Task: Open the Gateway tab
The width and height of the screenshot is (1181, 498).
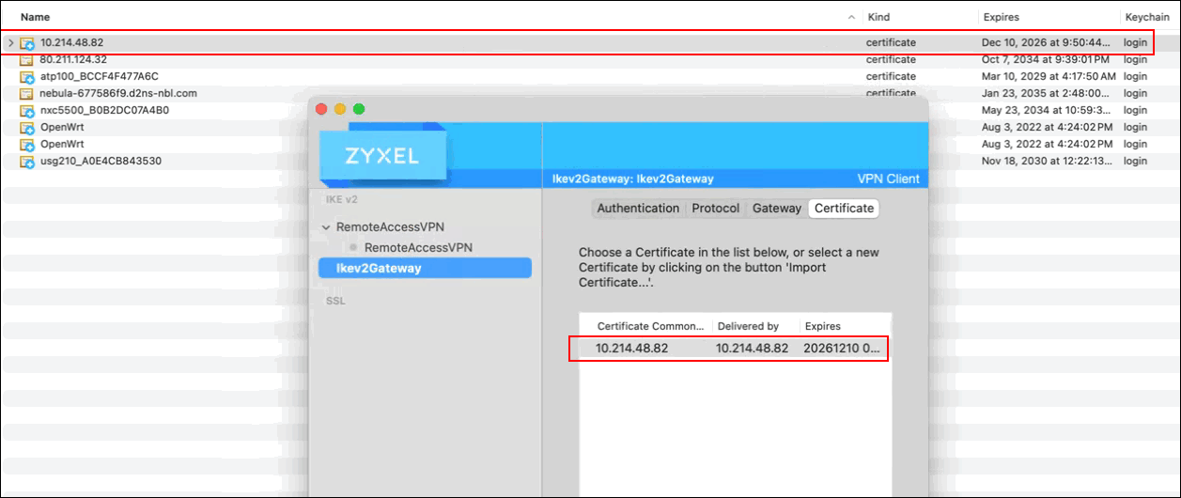Action: (x=777, y=209)
